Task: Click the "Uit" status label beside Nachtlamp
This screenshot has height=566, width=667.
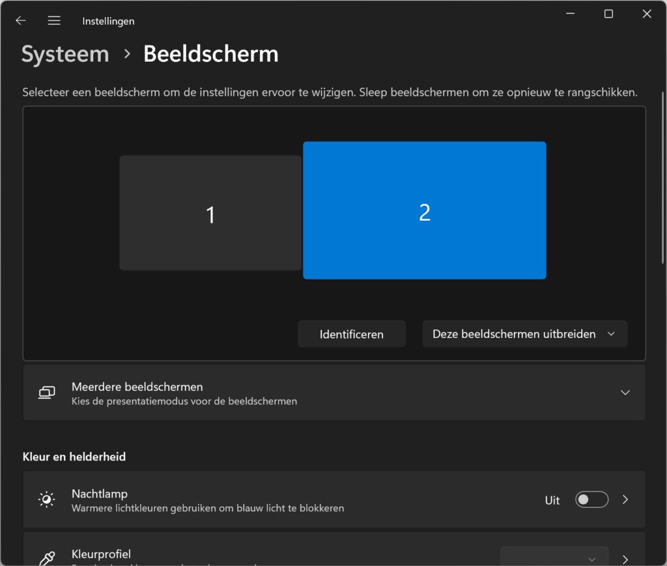Action: pos(552,500)
